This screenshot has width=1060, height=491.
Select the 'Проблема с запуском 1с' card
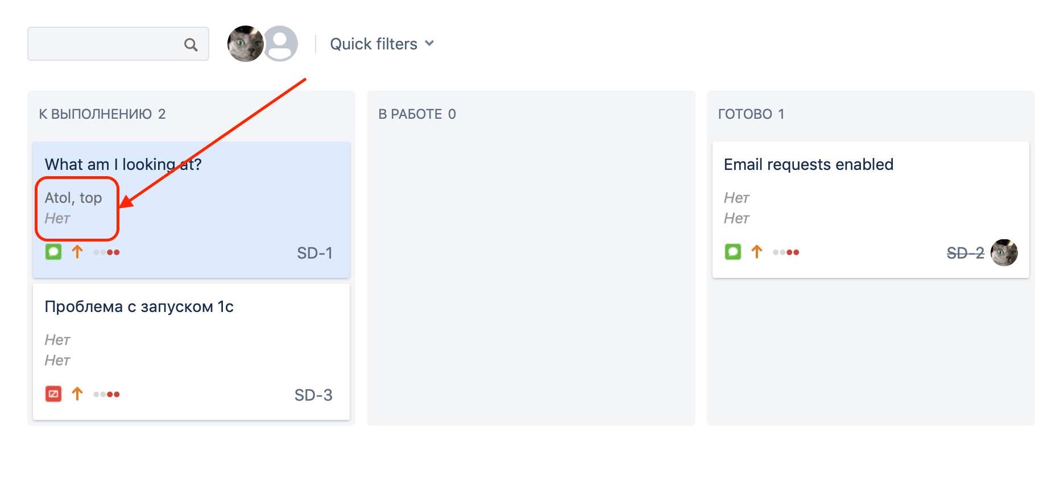click(191, 352)
